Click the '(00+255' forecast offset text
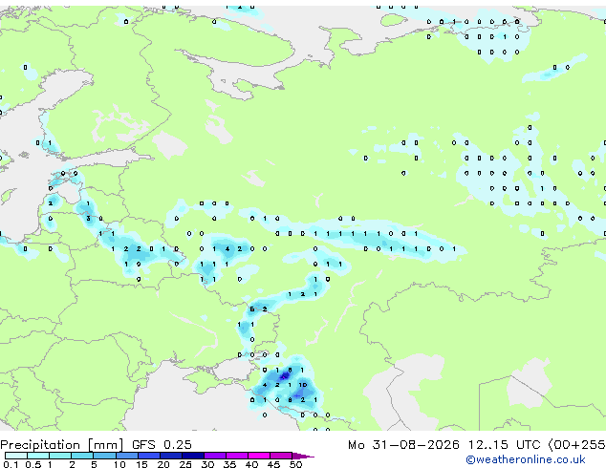The image size is (606, 468). (x=577, y=445)
